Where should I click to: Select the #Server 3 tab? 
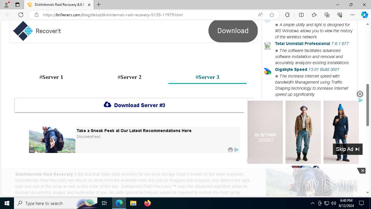click(207, 77)
